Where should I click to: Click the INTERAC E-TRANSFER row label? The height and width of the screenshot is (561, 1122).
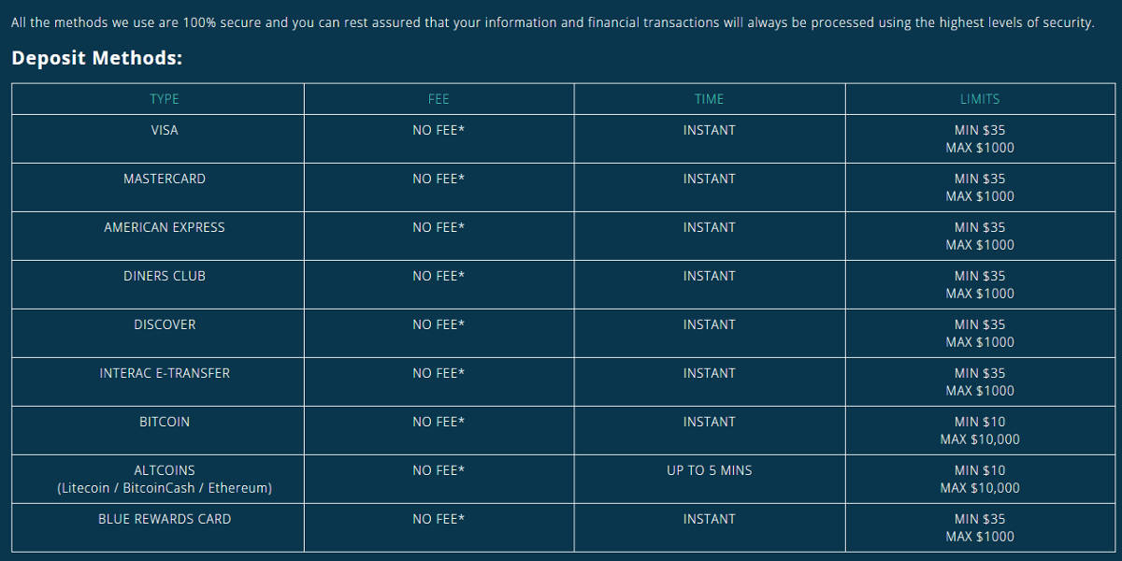pyautogui.click(x=165, y=374)
